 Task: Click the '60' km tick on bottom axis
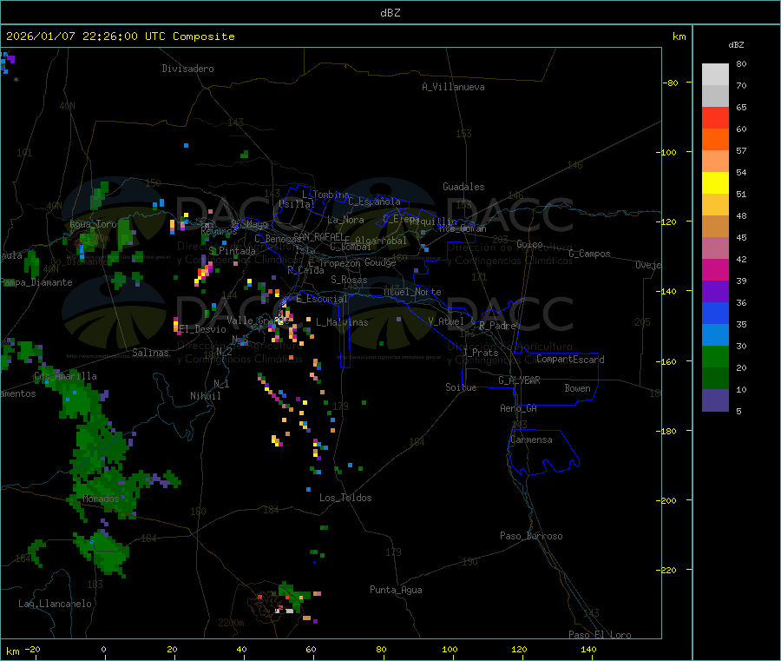(x=311, y=649)
